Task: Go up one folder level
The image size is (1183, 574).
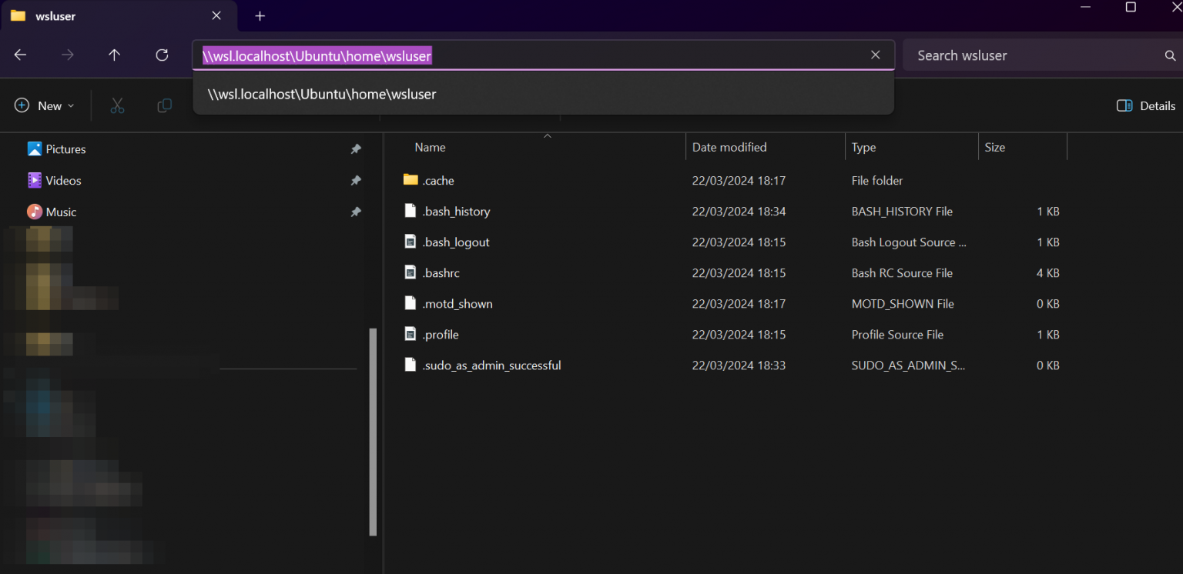Action: (x=114, y=55)
